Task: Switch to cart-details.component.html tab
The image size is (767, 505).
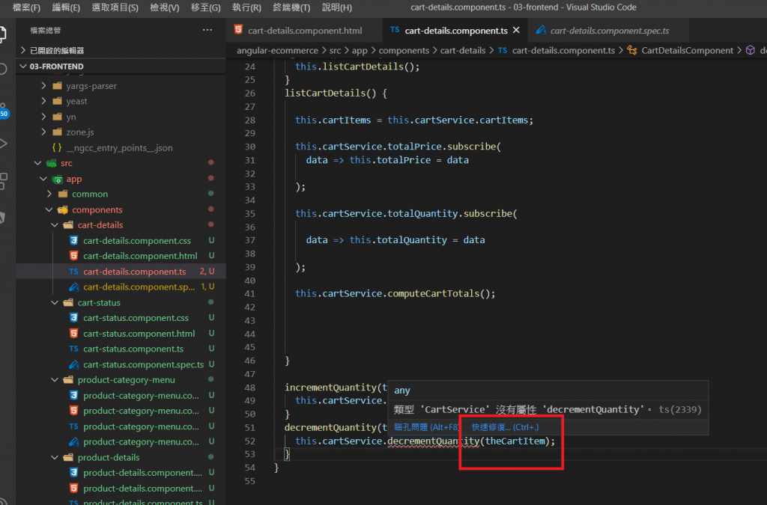Action: 304,31
